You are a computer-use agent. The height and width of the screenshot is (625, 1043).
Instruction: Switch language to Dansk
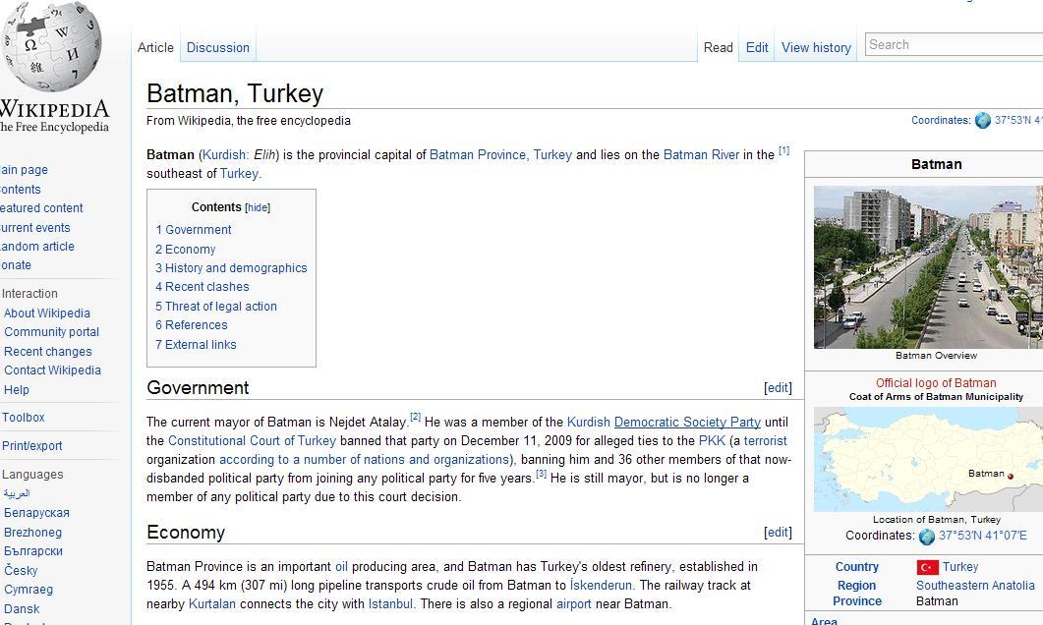(x=22, y=609)
